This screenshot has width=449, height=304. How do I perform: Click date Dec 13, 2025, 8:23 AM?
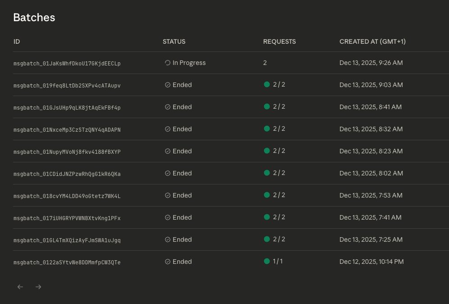[x=371, y=151]
